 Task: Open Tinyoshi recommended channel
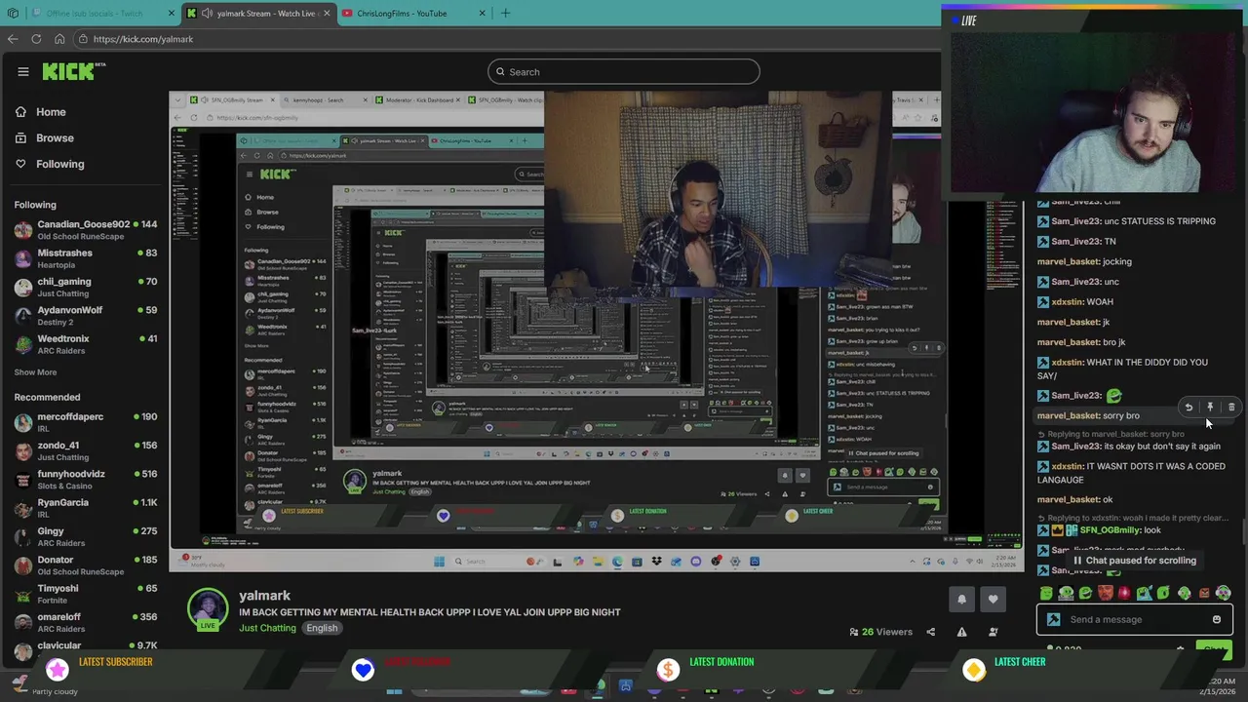[x=86, y=594]
